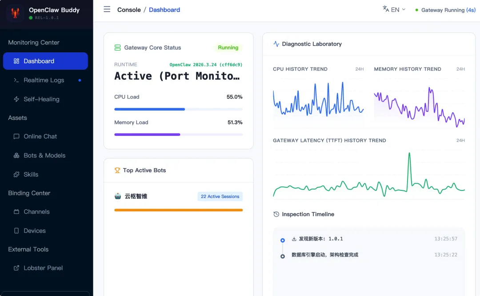480x296 pixels.
Task: Open the Skills page
Action: pyautogui.click(x=45, y=174)
